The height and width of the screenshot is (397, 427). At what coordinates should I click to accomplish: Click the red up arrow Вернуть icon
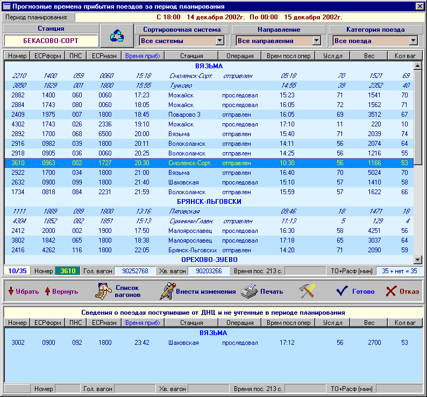pyautogui.click(x=47, y=291)
